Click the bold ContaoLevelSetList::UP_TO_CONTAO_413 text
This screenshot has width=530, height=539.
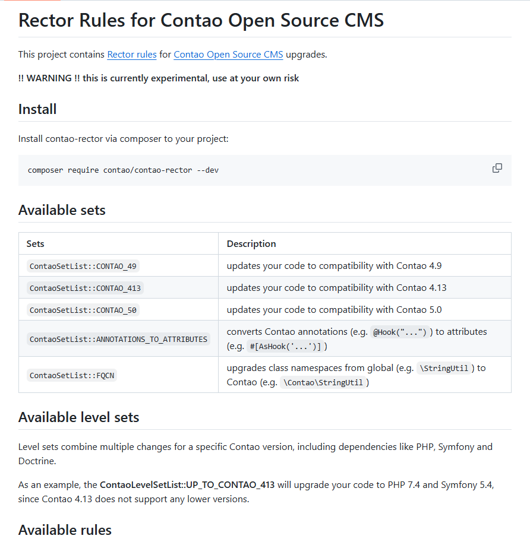(x=187, y=484)
